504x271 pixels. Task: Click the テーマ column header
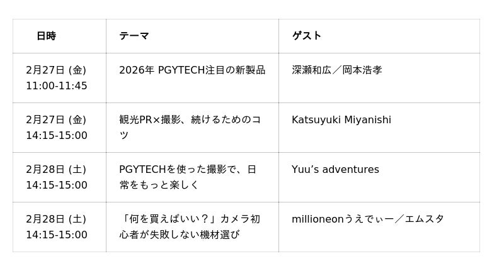click(x=134, y=36)
